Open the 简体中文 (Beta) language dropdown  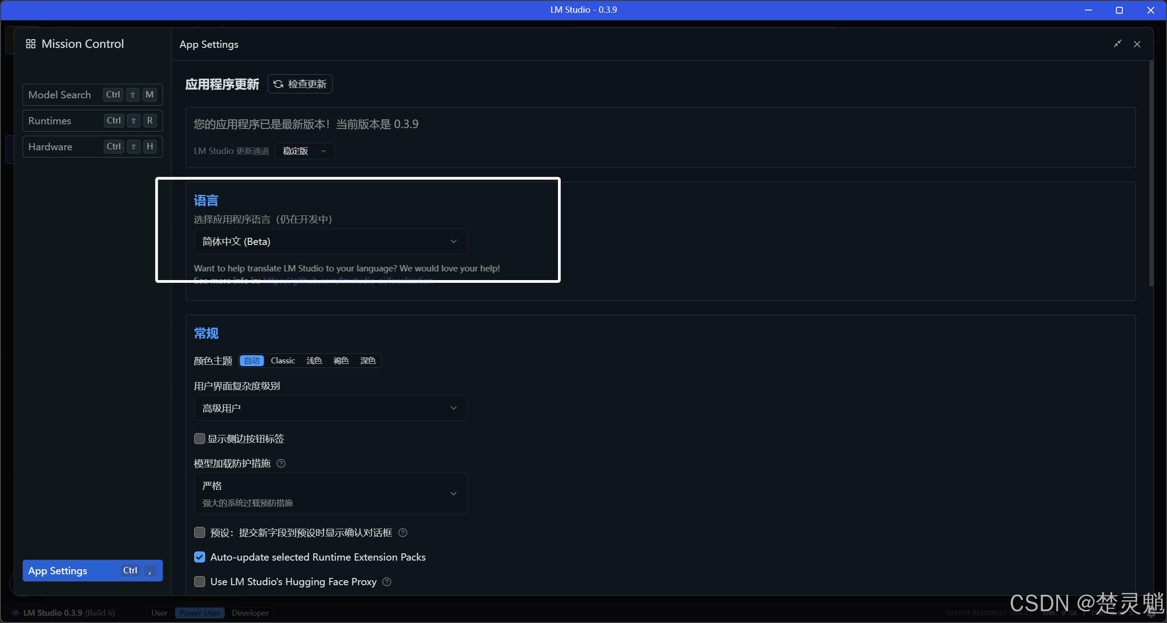tap(330, 241)
